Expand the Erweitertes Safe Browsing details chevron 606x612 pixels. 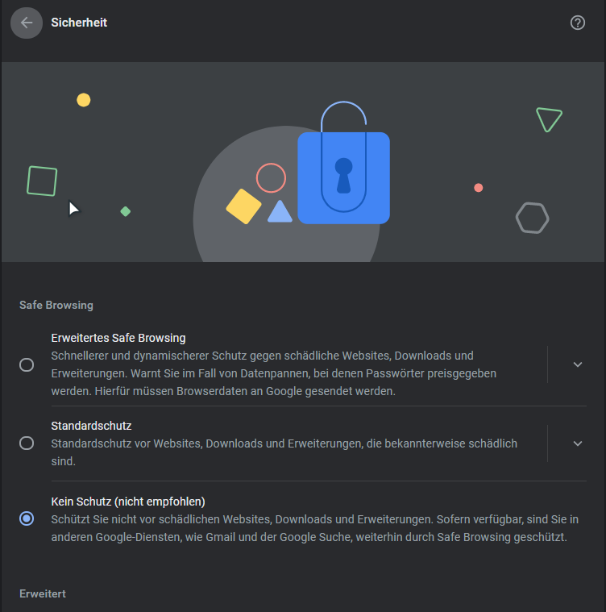(578, 364)
